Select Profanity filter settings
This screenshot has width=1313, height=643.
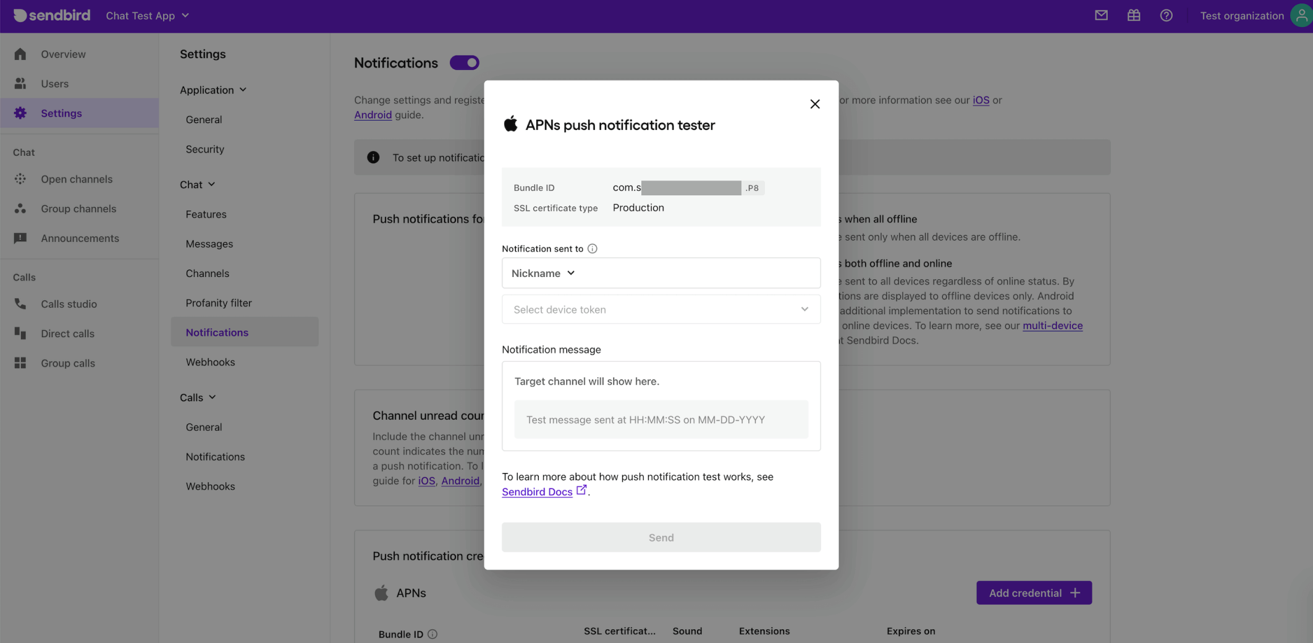(219, 303)
